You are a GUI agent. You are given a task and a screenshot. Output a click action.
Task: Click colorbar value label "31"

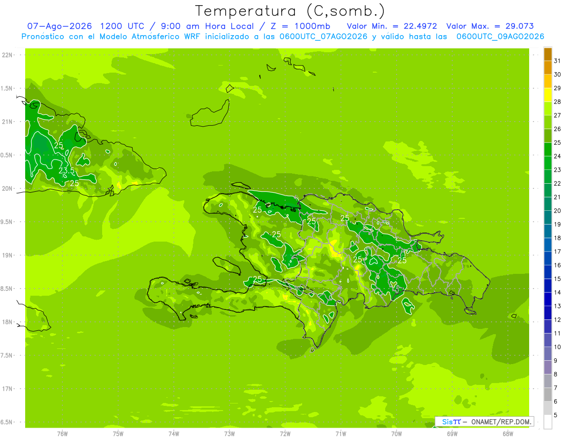click(557, 61)
